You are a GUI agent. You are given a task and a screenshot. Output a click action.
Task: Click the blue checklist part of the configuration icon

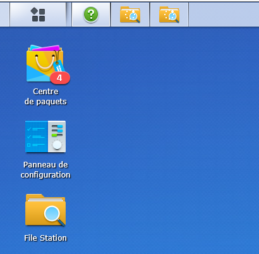(37, 136)
